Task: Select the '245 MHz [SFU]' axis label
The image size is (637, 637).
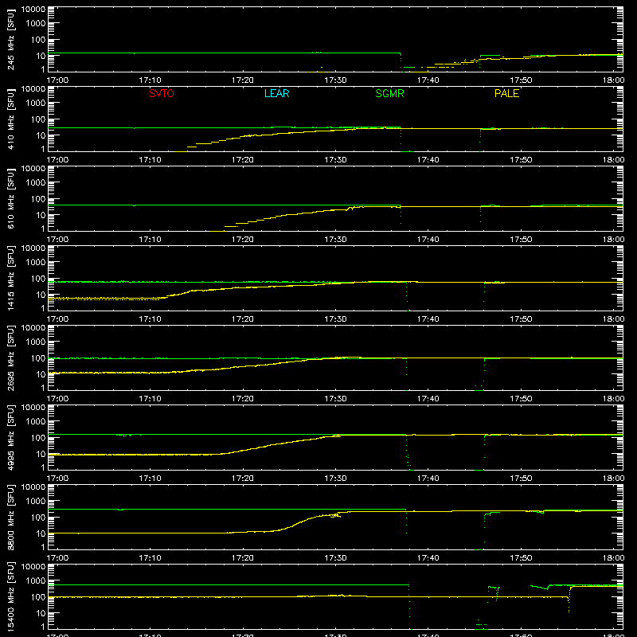Action: coord(10,39)
